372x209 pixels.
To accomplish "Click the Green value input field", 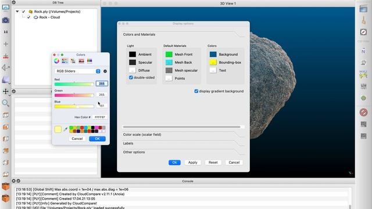I will tap(102, 95).
